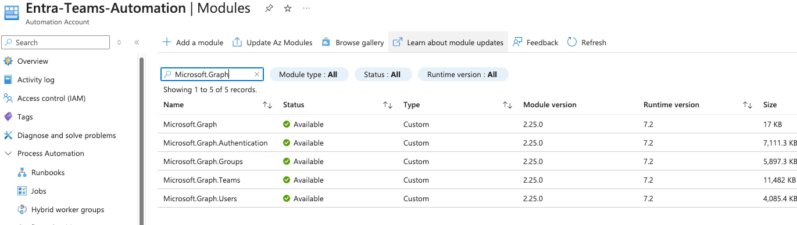The image size is (797, 225).
Task: Click Update Az Modules
Action: pos(273,42)
